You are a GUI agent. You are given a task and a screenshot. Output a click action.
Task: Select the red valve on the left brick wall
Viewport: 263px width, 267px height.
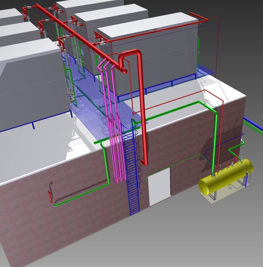click(50, 196)
